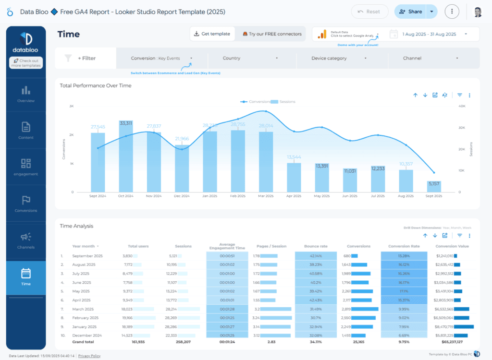The width and height of the screenshot is (492, 360).
Task: Go to the Overview page in sidebar
Action: (26, 94)
